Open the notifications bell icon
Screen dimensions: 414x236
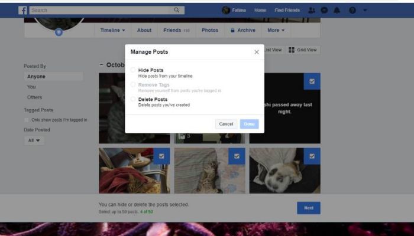[x=337, y=11]
